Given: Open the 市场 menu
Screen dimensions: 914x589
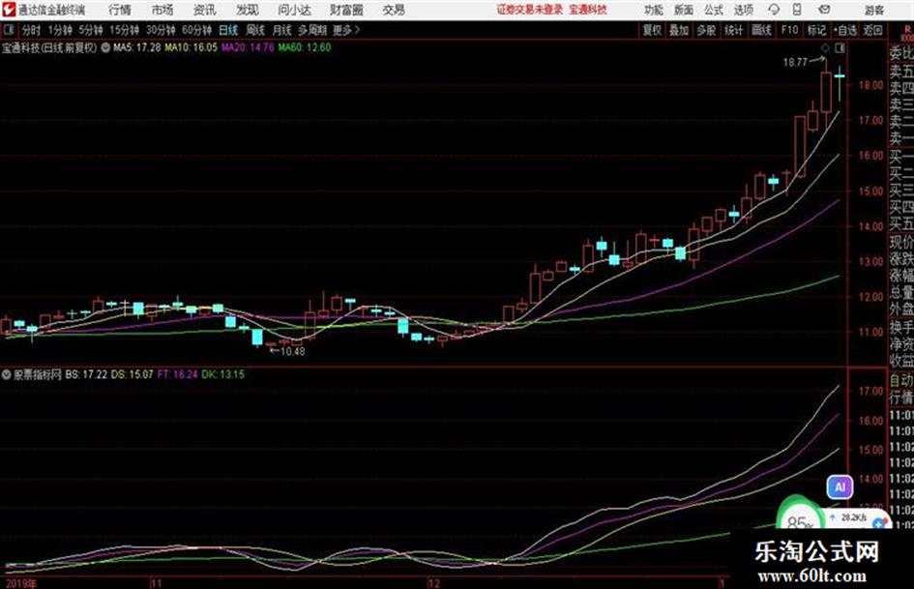Looking at the screenshot, I should pyautogui.click(x=162, y=10).
